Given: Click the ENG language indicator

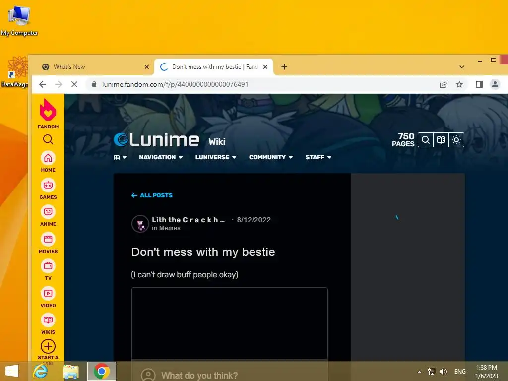Looking at the screenshot, I should tap(460, 371).
